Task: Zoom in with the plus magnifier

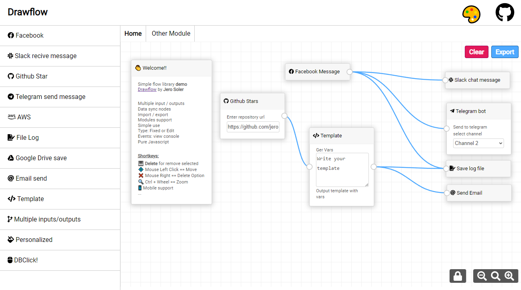Action: [x=509, y=276]
